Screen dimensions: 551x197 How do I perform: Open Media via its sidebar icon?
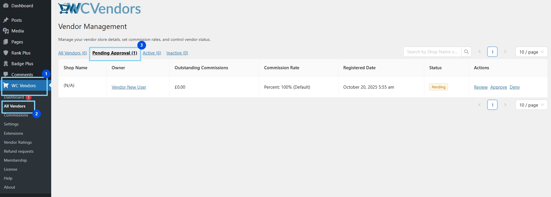point(6,31)
